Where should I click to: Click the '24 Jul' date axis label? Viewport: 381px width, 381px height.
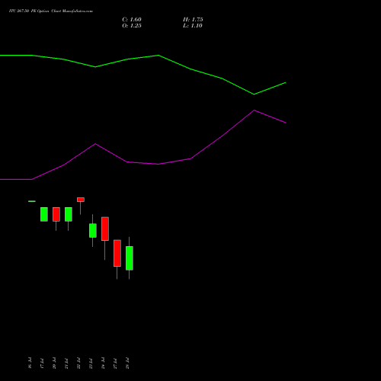pos(103,363)
